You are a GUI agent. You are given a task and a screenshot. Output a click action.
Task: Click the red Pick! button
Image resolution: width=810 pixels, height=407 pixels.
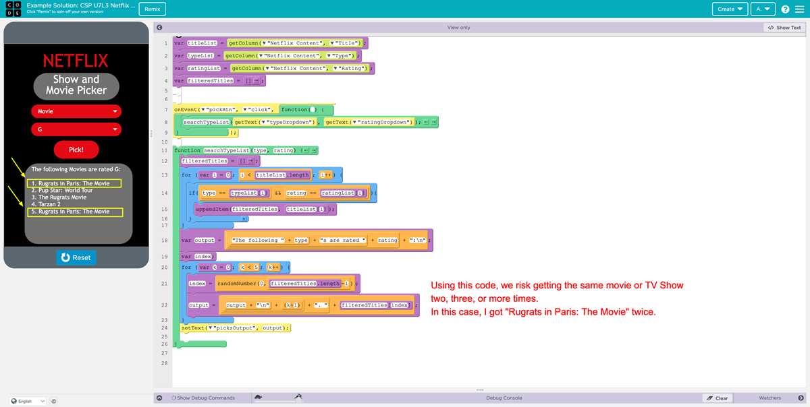76,150
